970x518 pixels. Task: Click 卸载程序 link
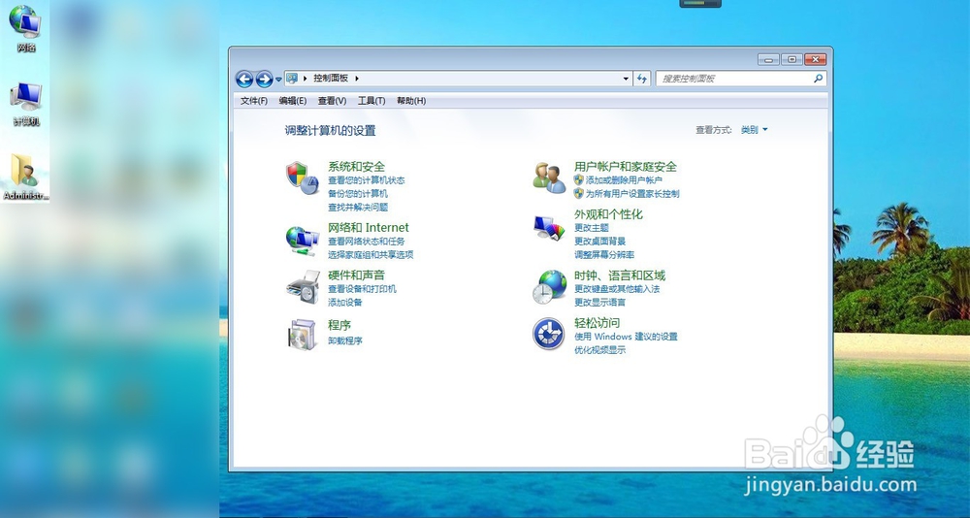click(x=345, y=341)
